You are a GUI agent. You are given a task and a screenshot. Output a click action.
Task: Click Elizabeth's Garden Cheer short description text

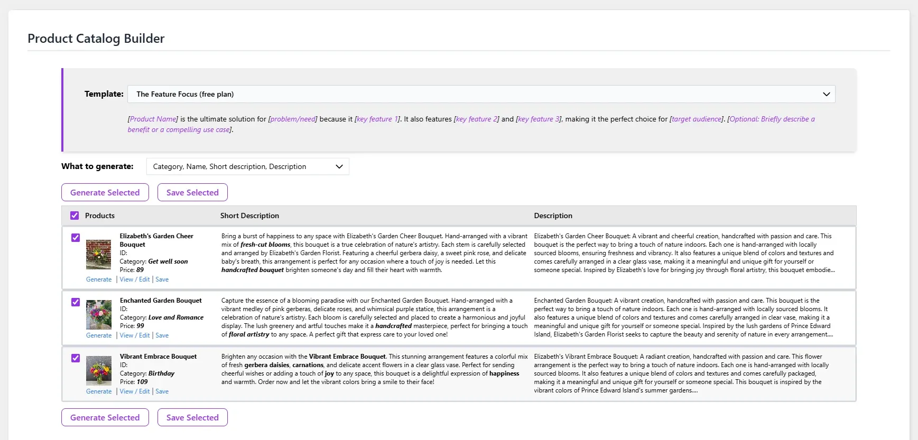pyautogui.click(x=374, y=253)
